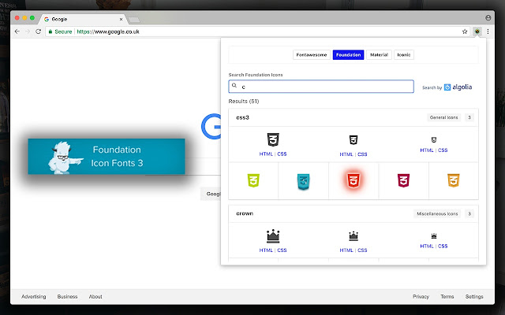
Task: Copy HTML for small css3 icon
Action: [427, 150]
